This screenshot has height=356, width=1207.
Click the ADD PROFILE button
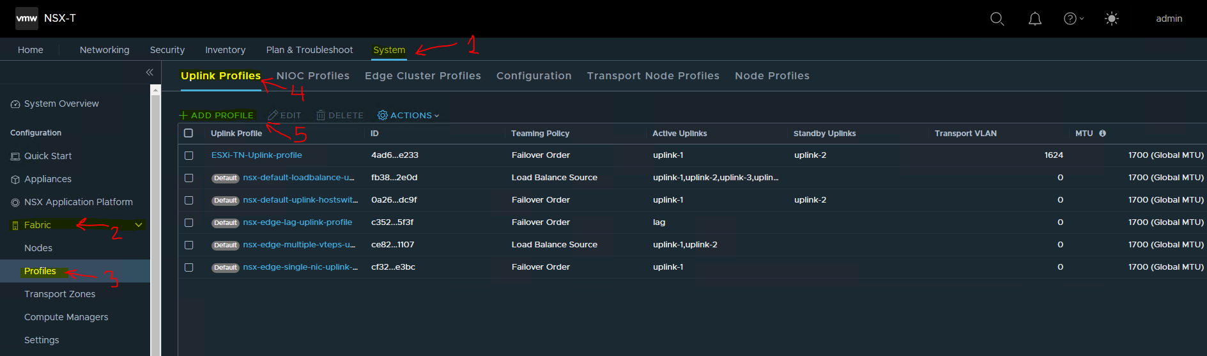click(216, 115)
